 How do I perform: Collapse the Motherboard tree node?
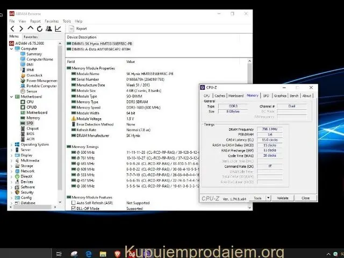(11, 96)
